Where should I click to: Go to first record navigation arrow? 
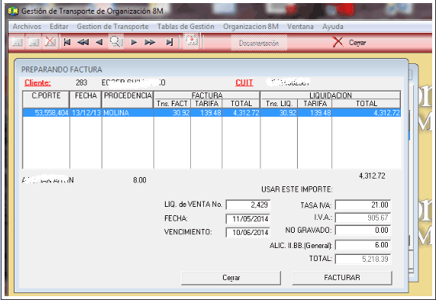[x=67, y=42]
